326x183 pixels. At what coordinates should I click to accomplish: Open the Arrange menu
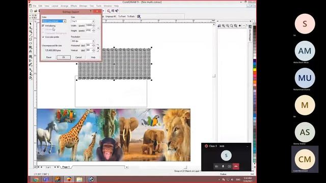[64, 6]
